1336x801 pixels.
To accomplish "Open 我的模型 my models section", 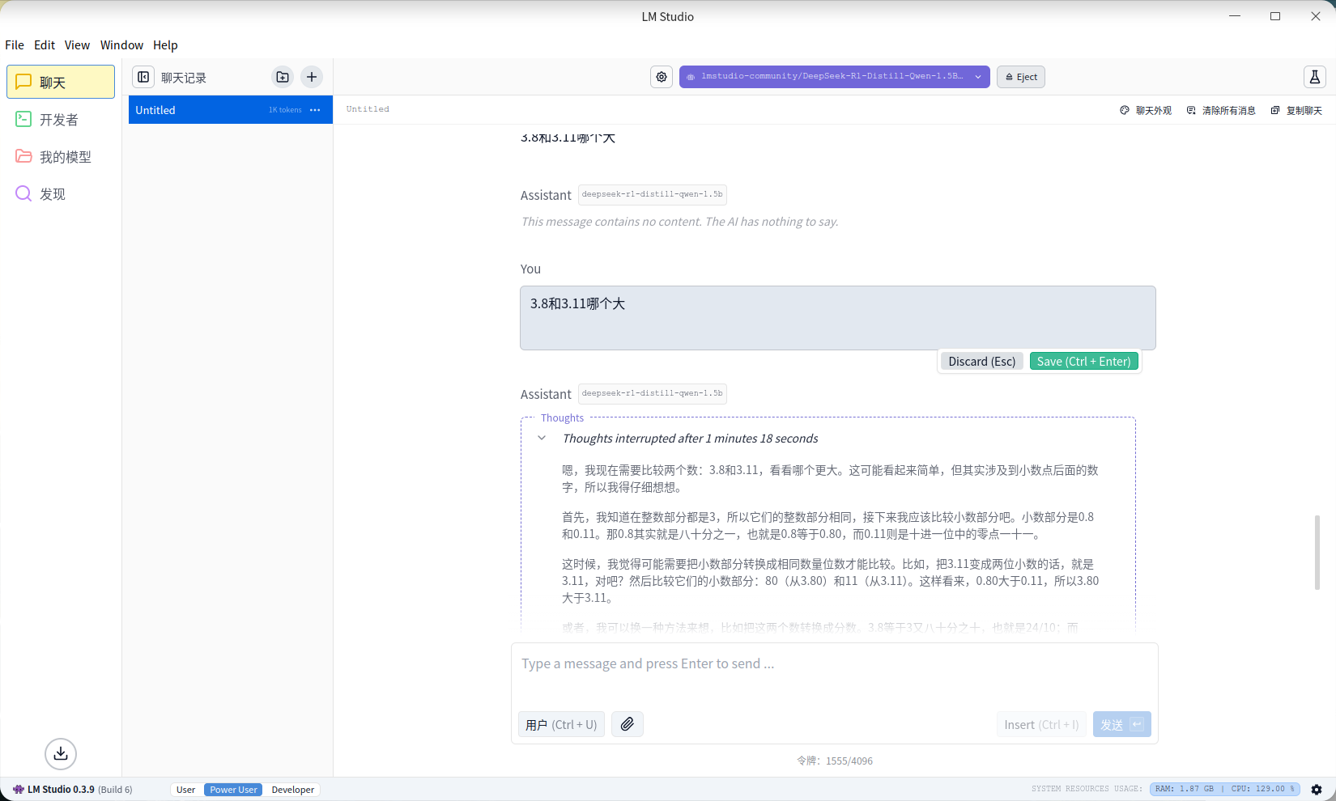I will [61, 156].
